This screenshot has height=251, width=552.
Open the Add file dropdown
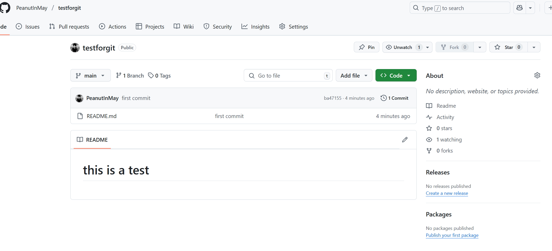(x=354, y=76)
